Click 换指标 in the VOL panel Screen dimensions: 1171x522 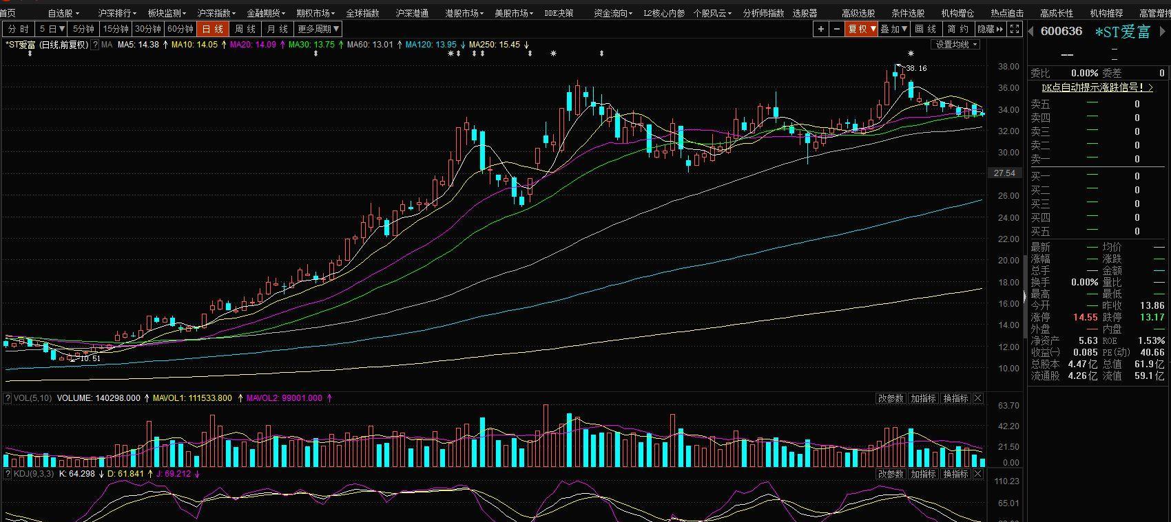955,398
